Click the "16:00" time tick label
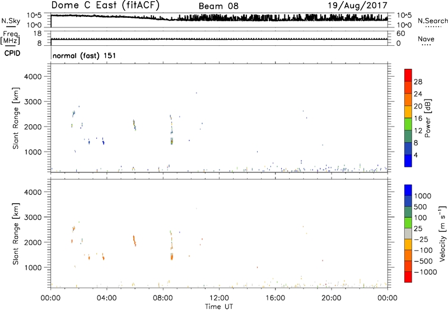The image size is (448, 310). click(x=275, y=298)
